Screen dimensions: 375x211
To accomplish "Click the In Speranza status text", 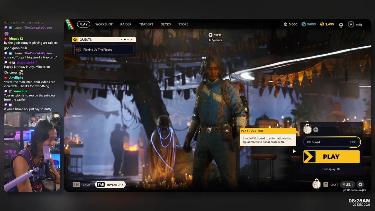I will (215, 40).
